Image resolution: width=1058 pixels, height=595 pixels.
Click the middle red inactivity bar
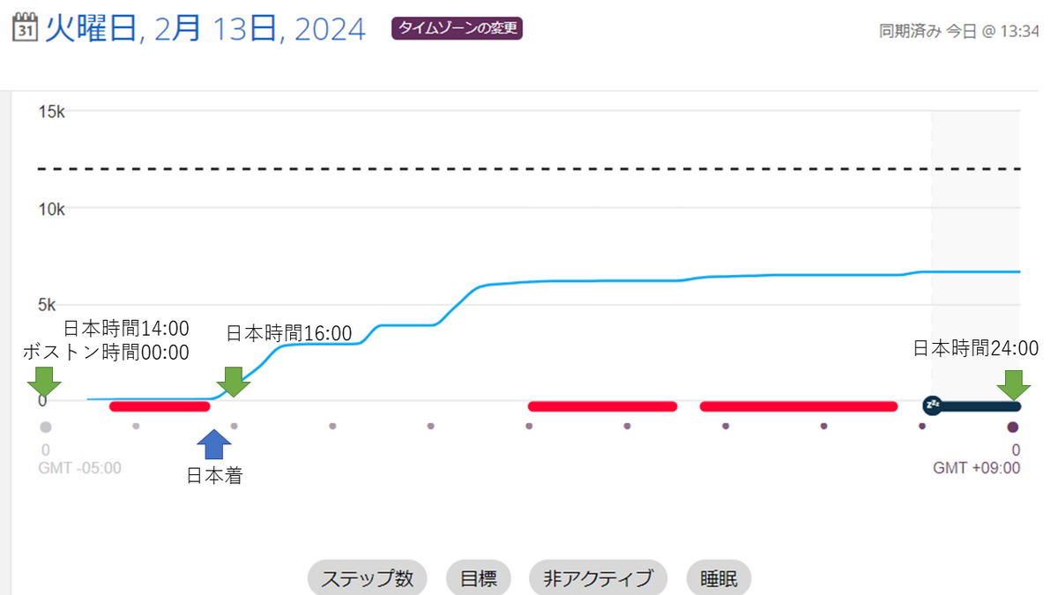point(602,406)
